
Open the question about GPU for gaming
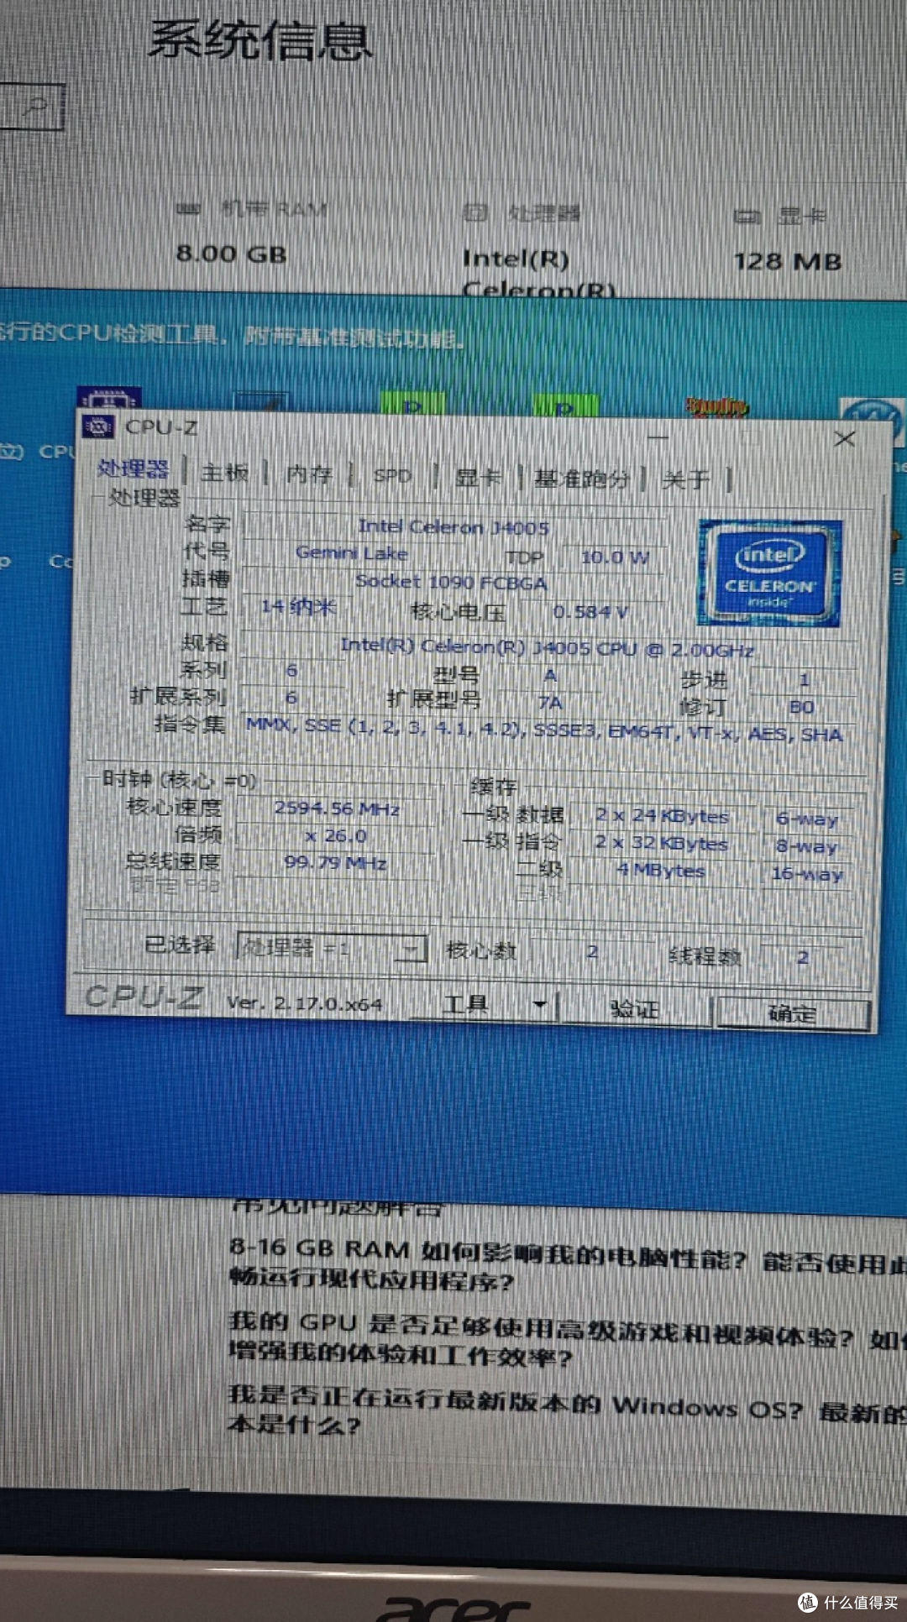[x=568, y=1339]
